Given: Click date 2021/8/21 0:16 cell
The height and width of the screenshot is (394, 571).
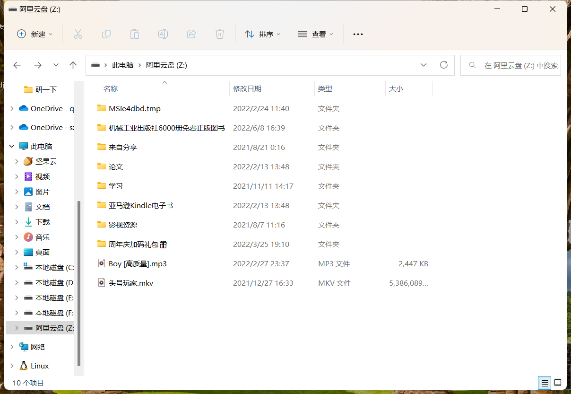Looking at the screenshot, I should [259, 147].
